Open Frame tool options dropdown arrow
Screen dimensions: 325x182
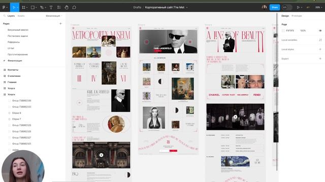pyautogui.click(x=27, y=8)
